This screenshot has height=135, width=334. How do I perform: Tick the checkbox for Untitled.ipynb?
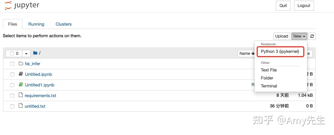click(12, 74)
